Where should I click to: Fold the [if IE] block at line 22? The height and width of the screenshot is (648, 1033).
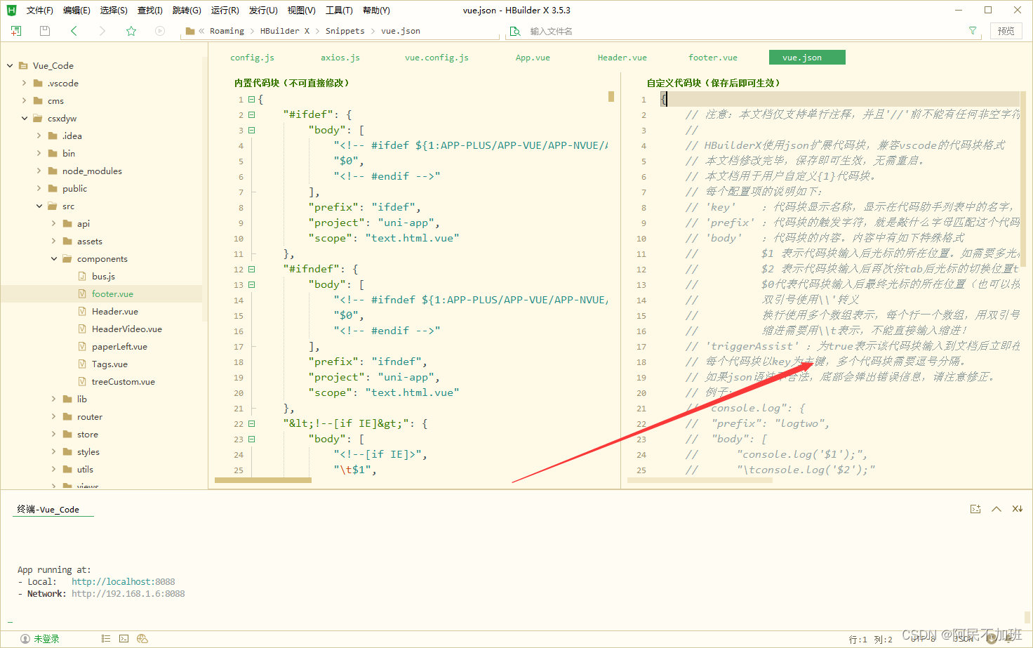[251, 424]
